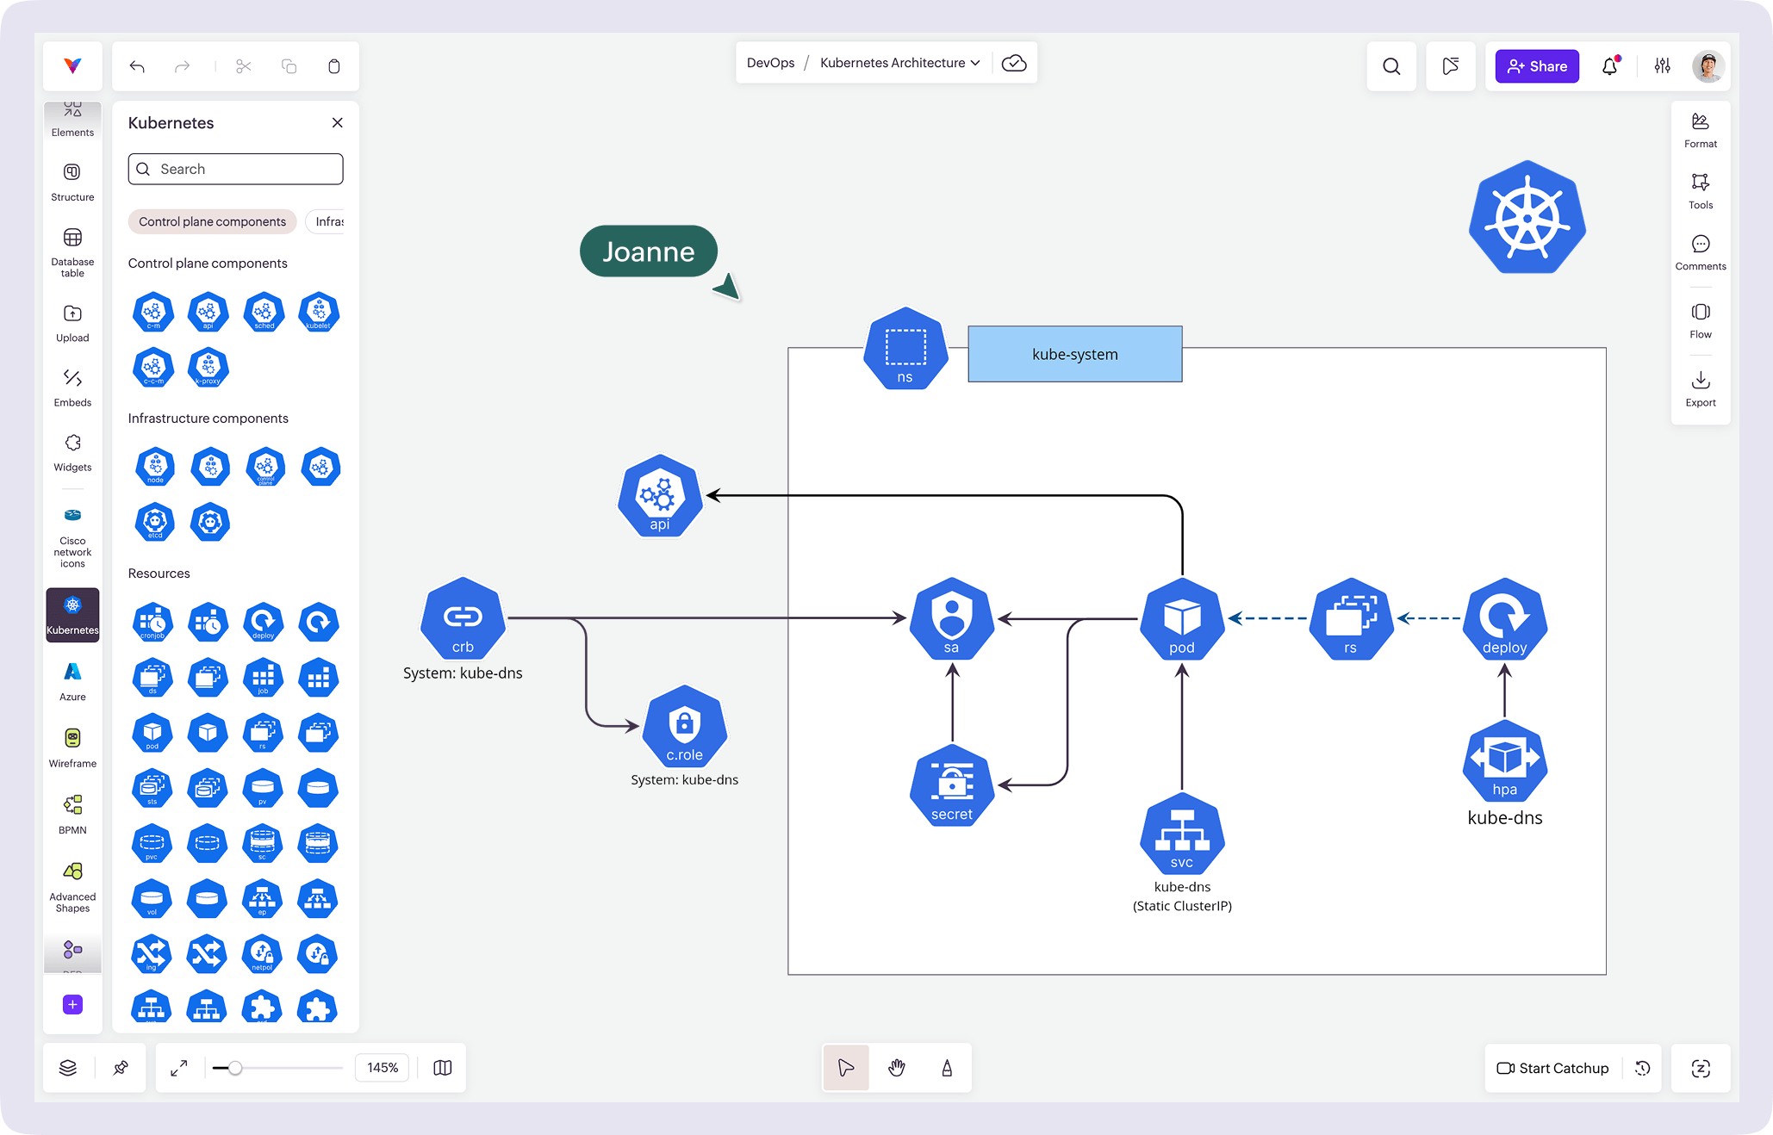Pick the cronjob shape in Resources
This screenshot has height=1135, width=1773.
click(152, 622)
